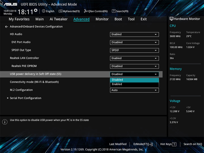
Task: Click the Search(F9) question icon
Action: 114,11
